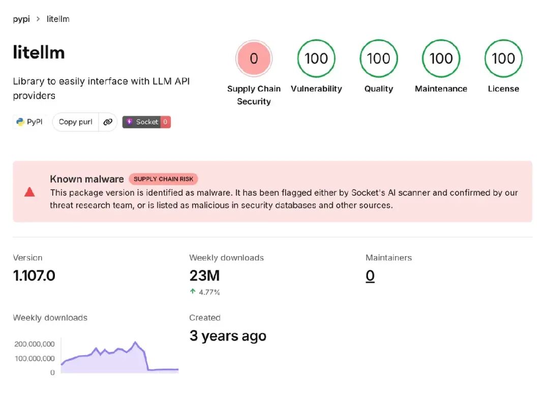Click the Created label

click(x=205, y=318)
